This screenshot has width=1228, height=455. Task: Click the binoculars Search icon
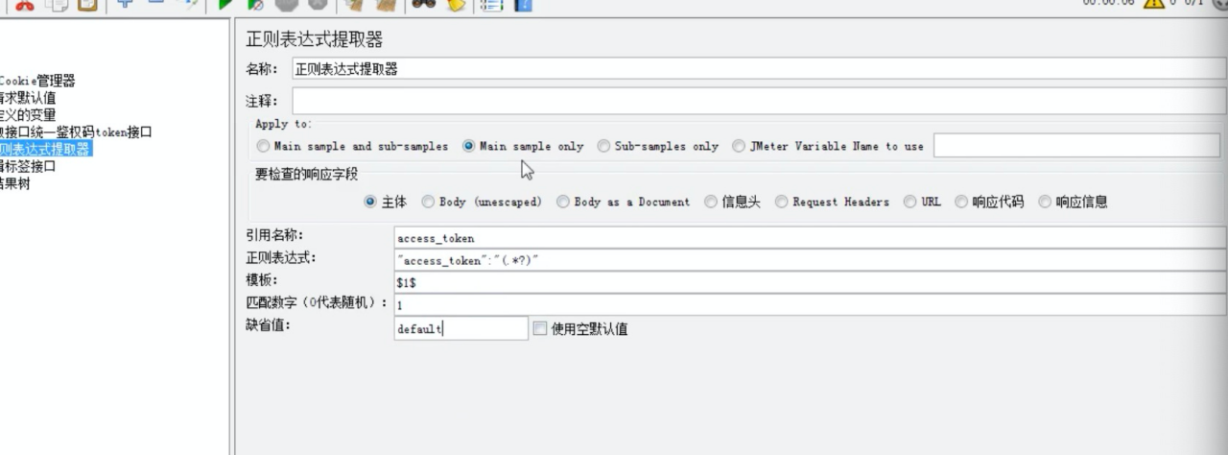[423, 4]
